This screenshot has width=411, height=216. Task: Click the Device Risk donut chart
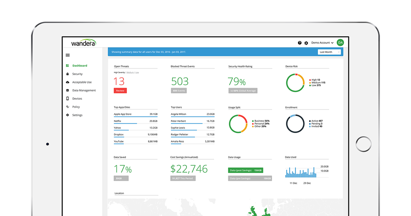coord(295,83)
